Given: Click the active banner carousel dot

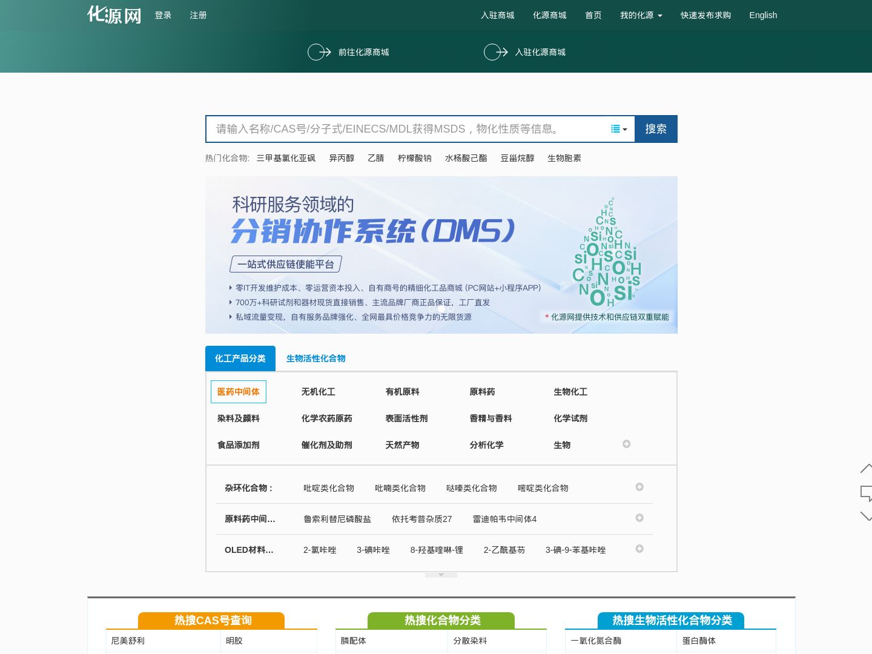Looking at the screenshot, I should pos(441,309).
